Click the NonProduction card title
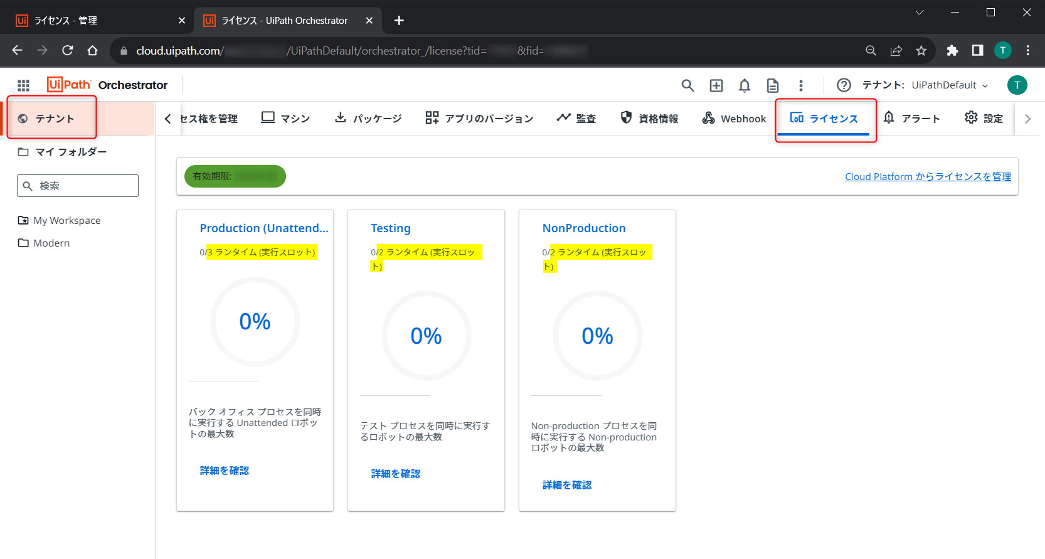Image resolution: width=1045 pixels, height=559 pixels. point(584,228)
